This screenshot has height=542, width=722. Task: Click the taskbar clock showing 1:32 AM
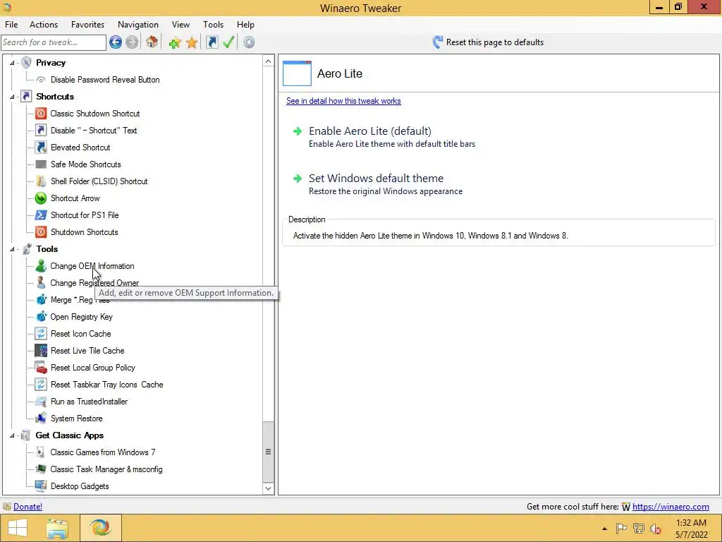(x=691, y=529)
